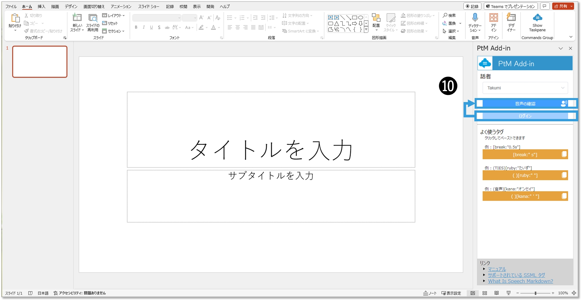Open the What Is Speech Markdown link
The image size is (582, 301).
click(520, 281)
